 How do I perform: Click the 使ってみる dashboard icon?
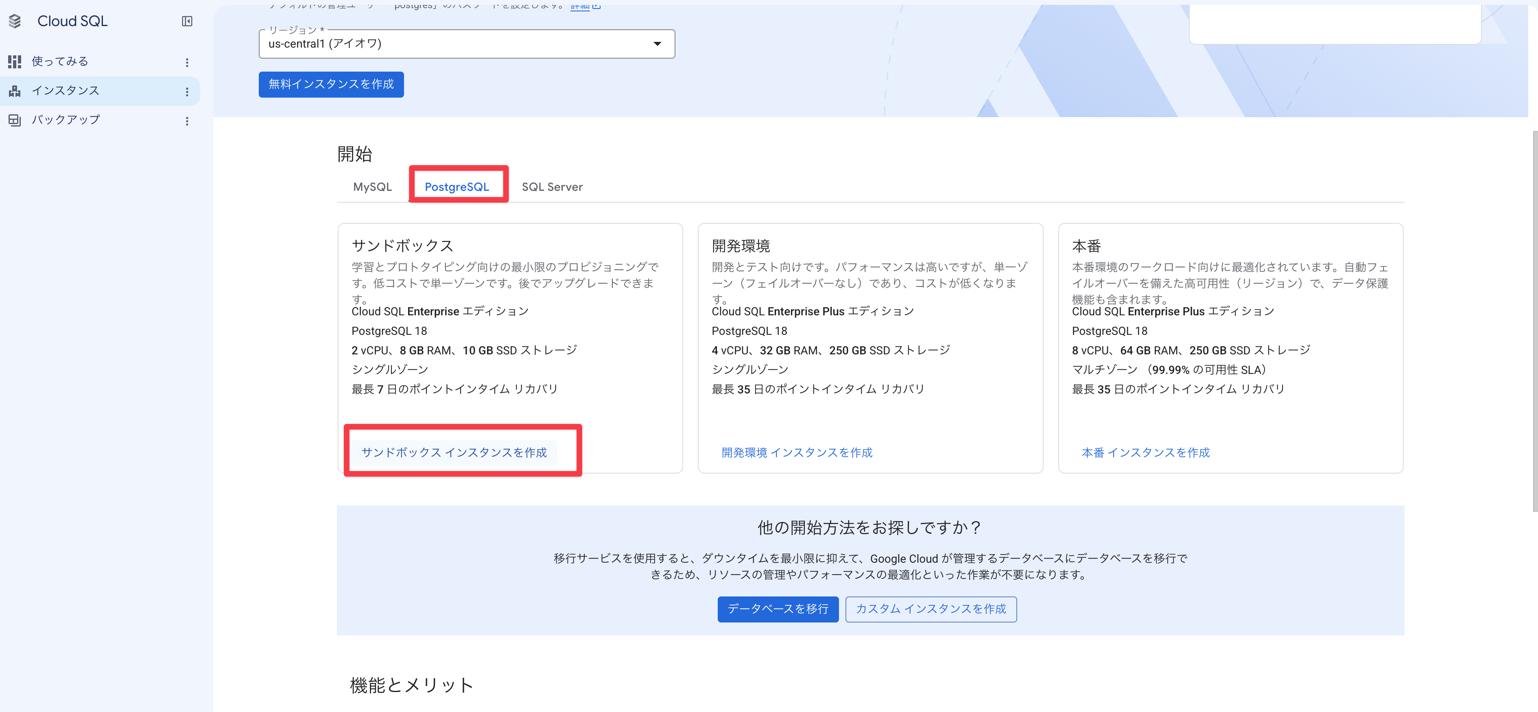pyautogui.click(x=15, y=61)
